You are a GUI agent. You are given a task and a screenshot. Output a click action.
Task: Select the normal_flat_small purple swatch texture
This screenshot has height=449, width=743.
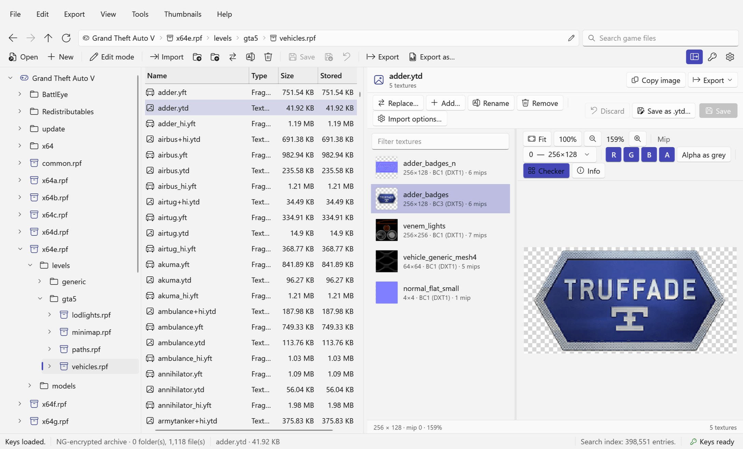pyautogui.click(x=387, y=292)
